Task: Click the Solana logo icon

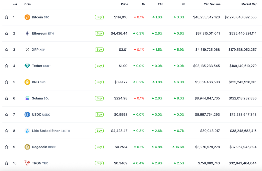Action: 27,98
